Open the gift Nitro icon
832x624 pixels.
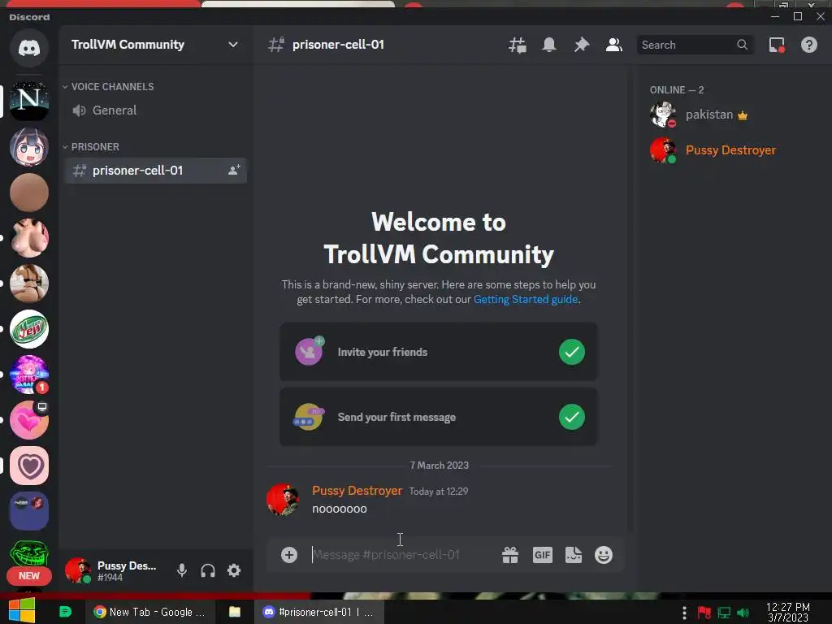click(510, 555)
